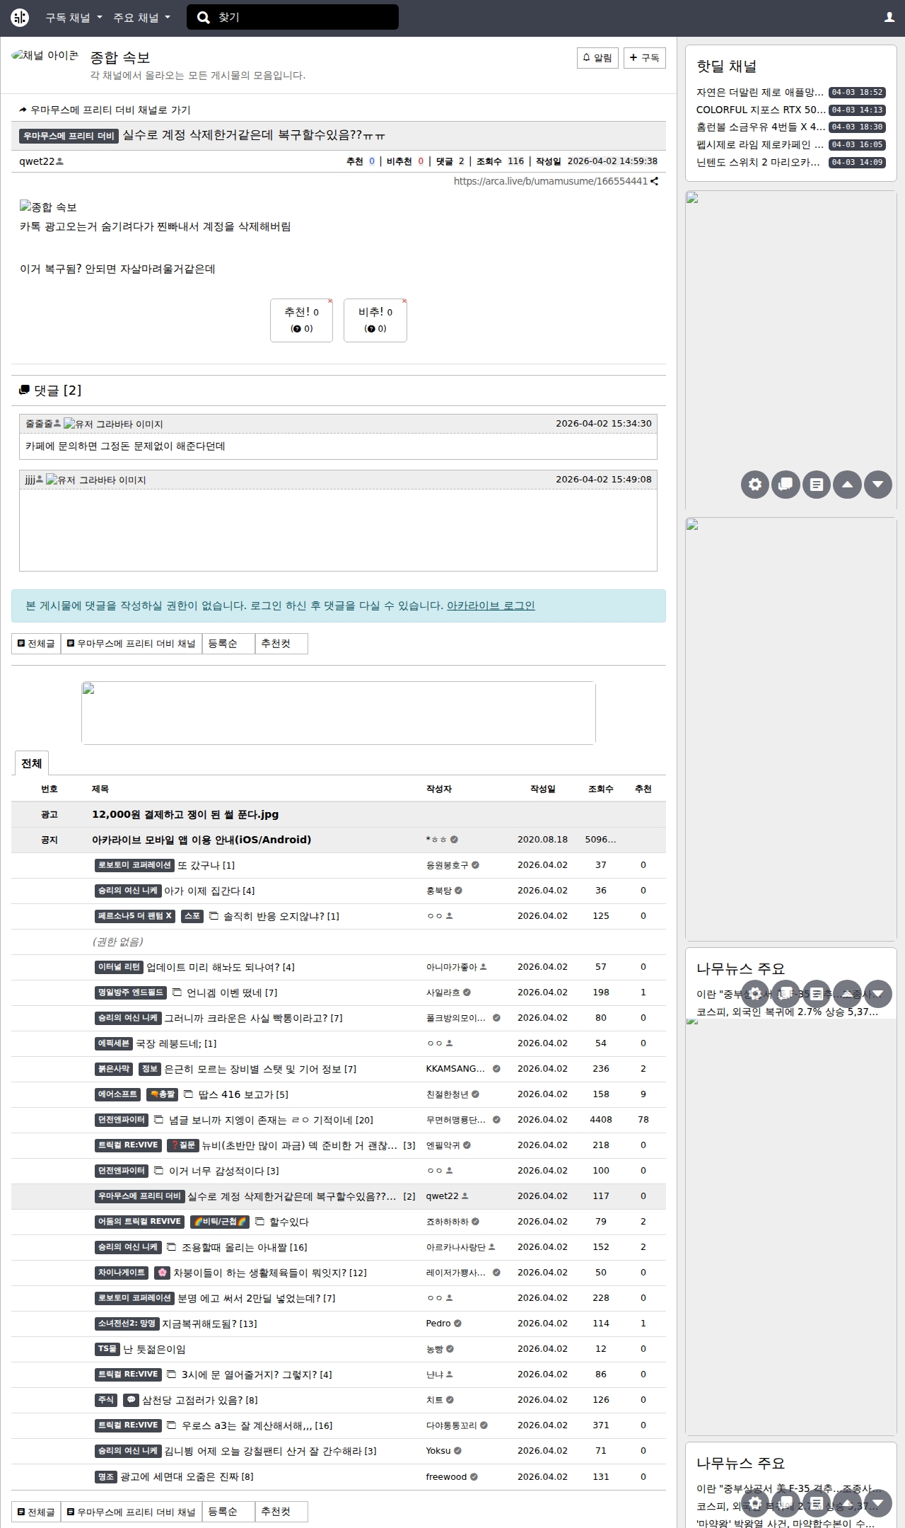Open the post "국장 레붕드네;"
Viewport: 905px width, 1528px height.
pyautogui.click(x=168, y=1043)
